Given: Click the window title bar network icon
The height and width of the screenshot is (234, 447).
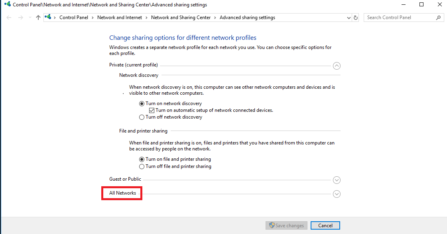Looking at the screenshot, I should [8, 4].
